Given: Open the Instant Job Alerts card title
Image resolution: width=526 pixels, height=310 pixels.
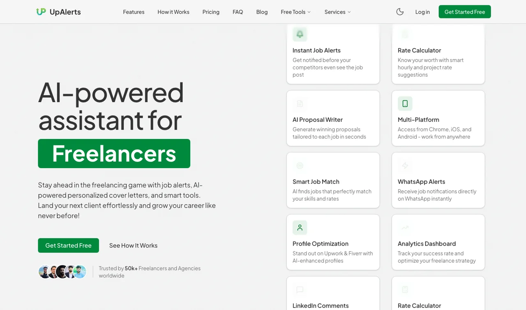Looking at the screenshot, I should 316,50.
